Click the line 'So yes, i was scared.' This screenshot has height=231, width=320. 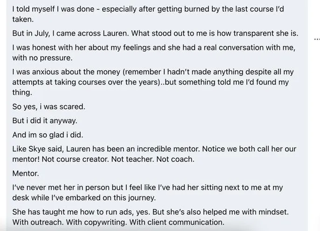coord(49,107)
